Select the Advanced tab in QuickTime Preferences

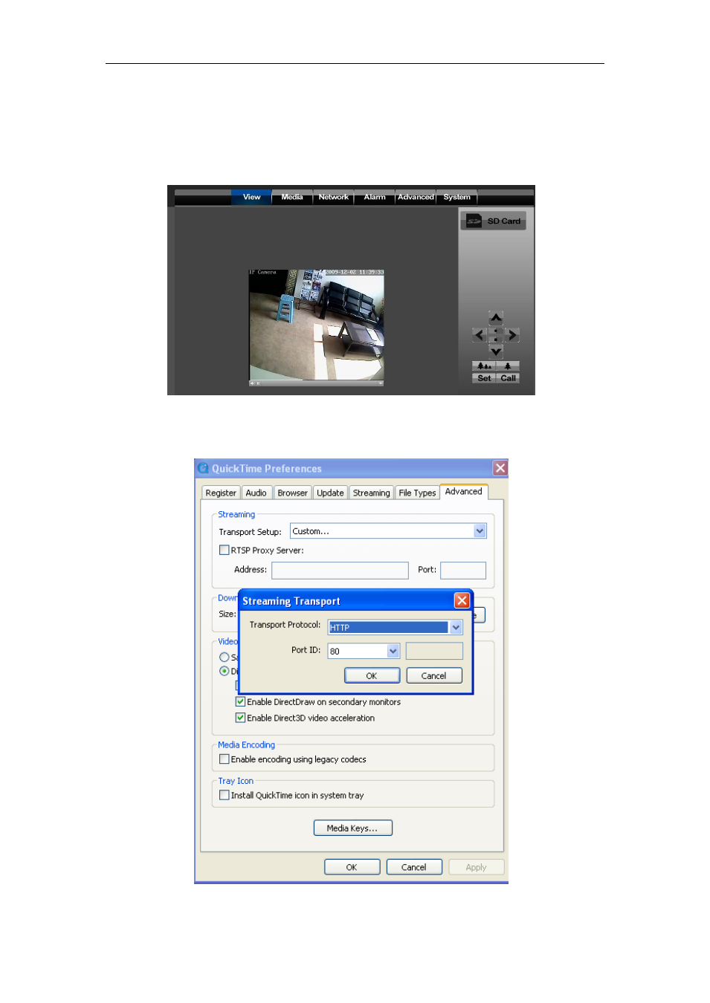point(463,492)
